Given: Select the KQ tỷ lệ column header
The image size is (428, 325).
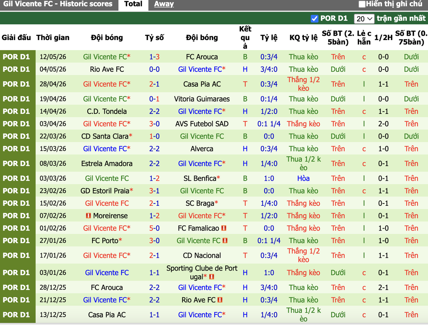Looking at the screenshot, I should click(304, 37).
